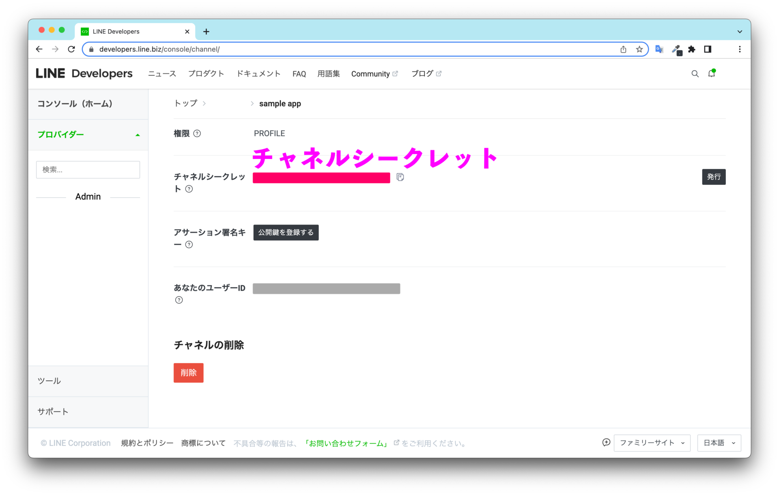This screenshot has height=495, width=779.
Task: Collapse the プロバイダー sidebar section
Action: (x=138, y=135)
